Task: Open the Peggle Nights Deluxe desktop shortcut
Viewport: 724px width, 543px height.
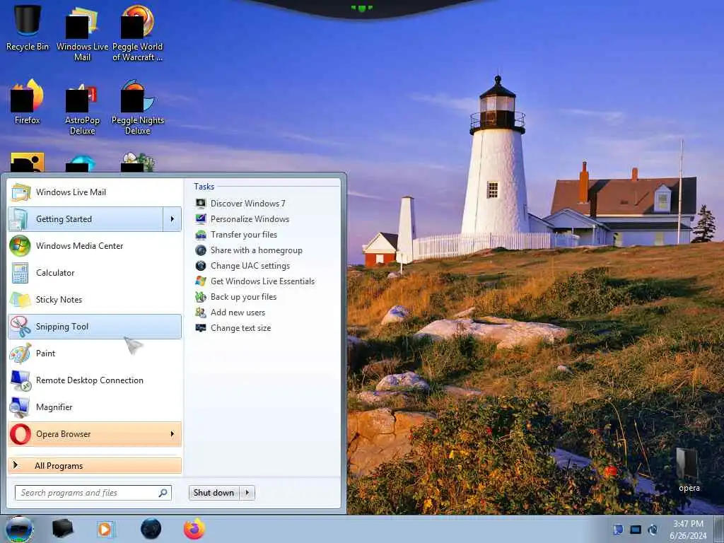Action: point(138,107)
